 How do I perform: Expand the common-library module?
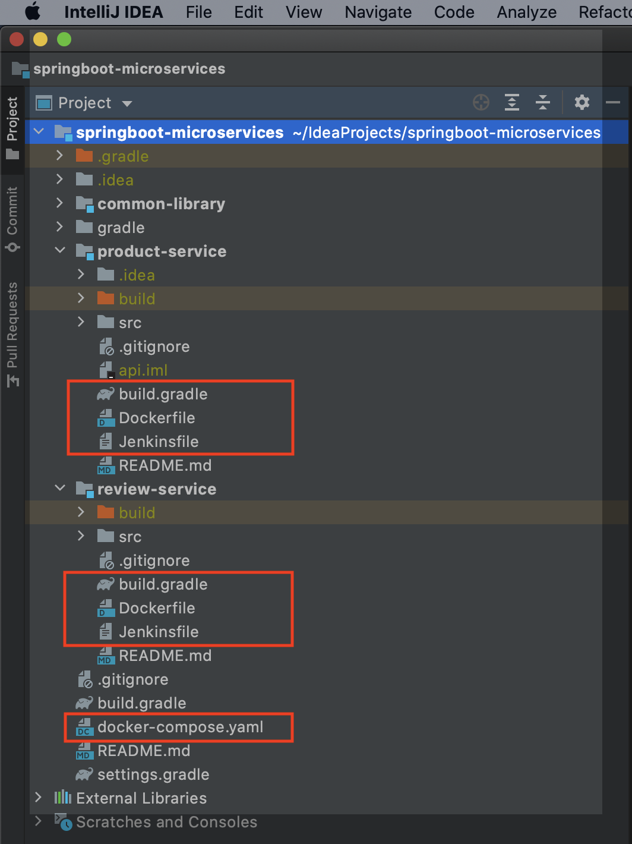tap(59, 203)
